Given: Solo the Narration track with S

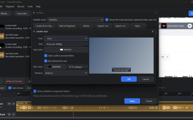Looking at the screenshot, I should [14, 104].
